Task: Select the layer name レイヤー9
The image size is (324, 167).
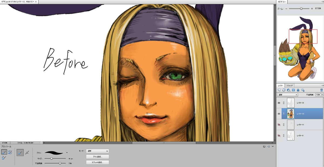Action: tap(300, 136)
